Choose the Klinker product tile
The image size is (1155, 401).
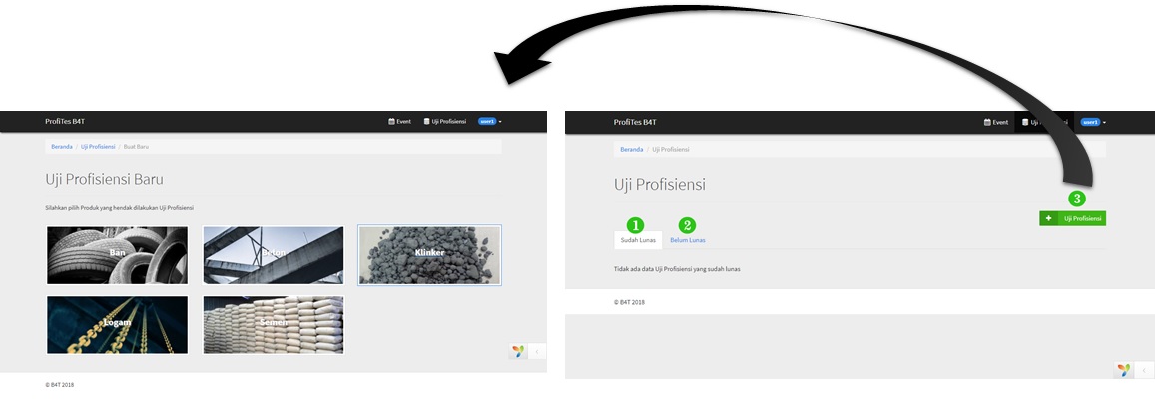pyautogui.click(x=429, y=255)
